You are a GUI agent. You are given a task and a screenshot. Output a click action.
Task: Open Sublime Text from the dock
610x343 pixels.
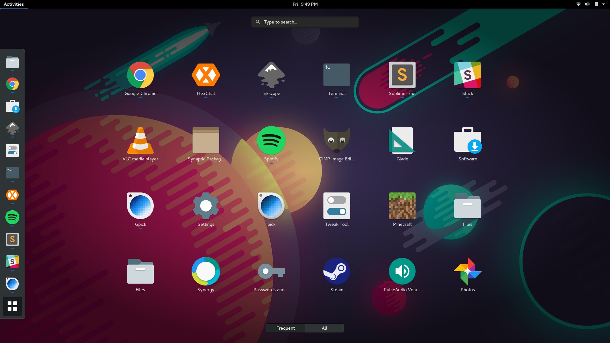pos(12,240)
